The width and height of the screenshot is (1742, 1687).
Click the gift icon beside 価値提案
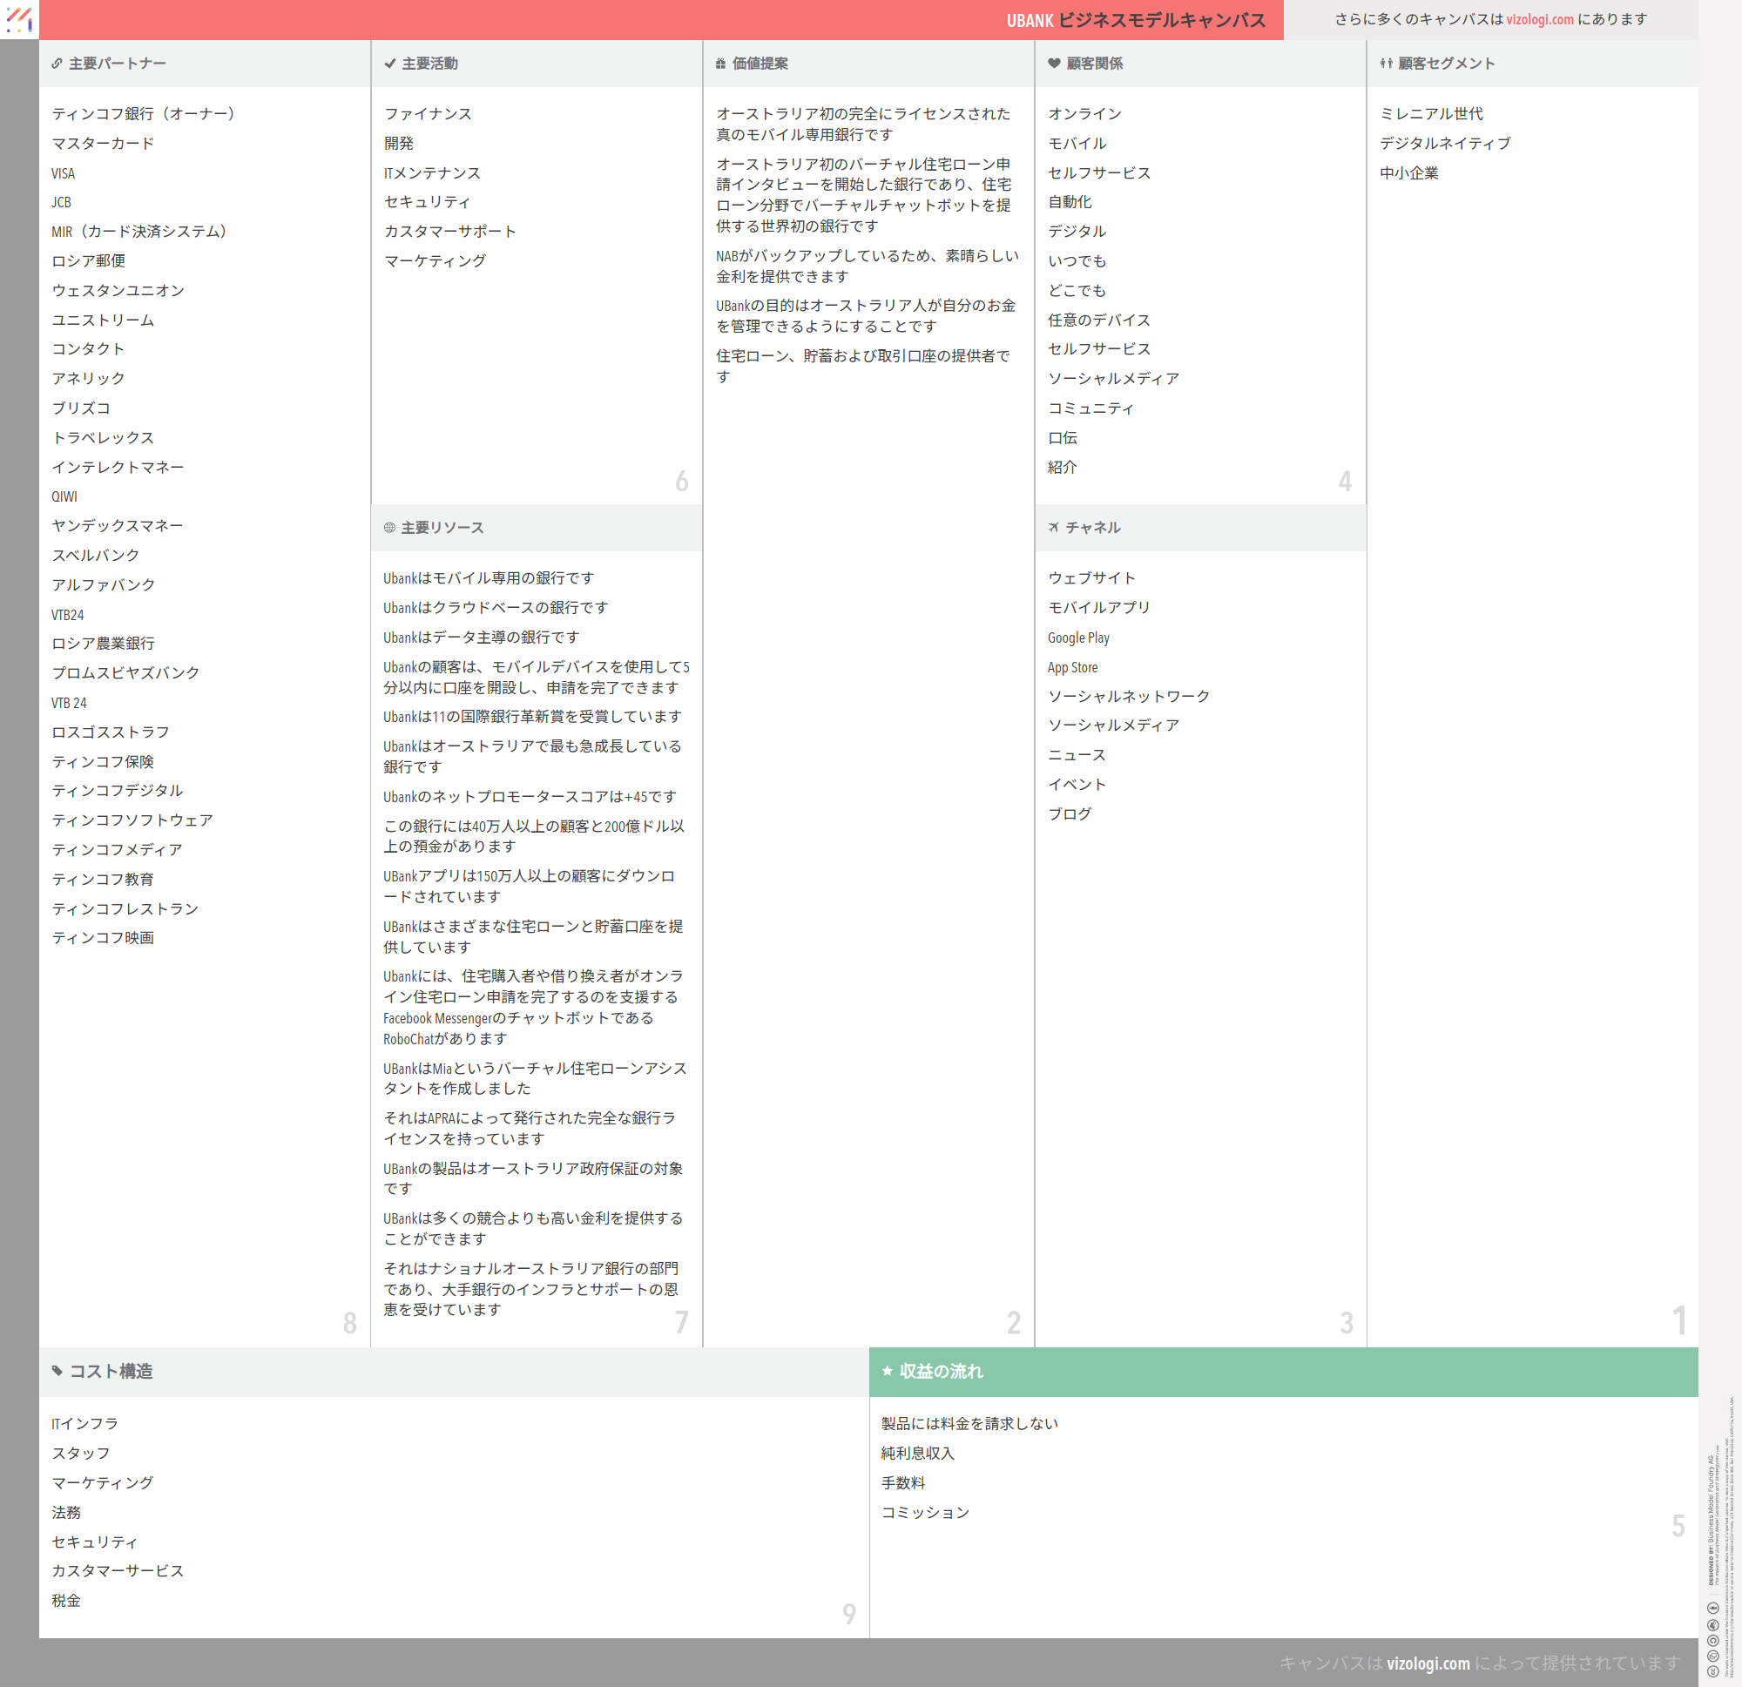click(721, 64)
